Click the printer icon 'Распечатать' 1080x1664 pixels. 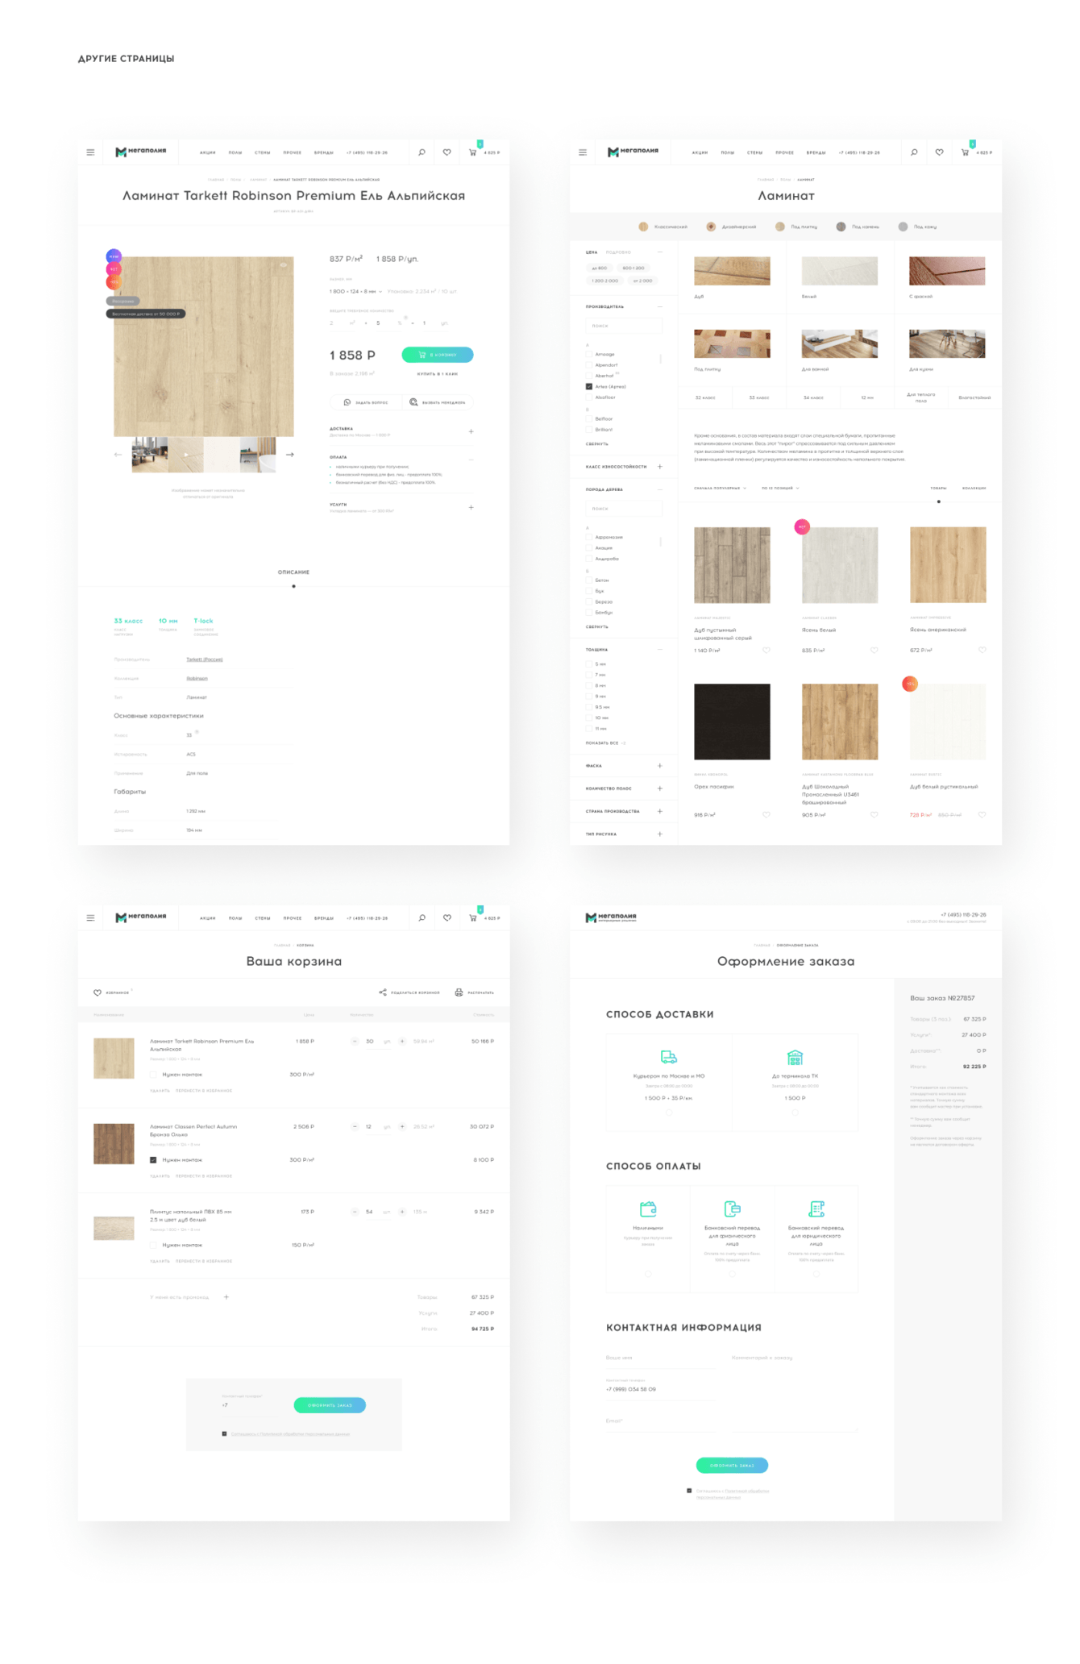(x=459, y=992)
